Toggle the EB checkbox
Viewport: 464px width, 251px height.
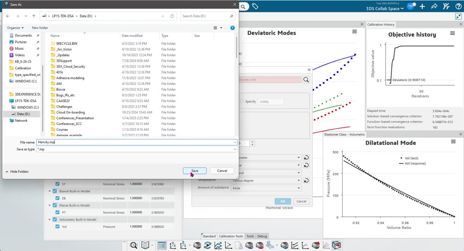click(58, 198)
